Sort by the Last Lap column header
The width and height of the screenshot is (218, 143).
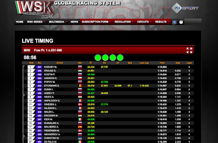coord(144,63)
